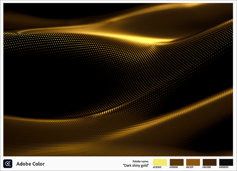Click the Adobe Color logo icon

(8, 164)
